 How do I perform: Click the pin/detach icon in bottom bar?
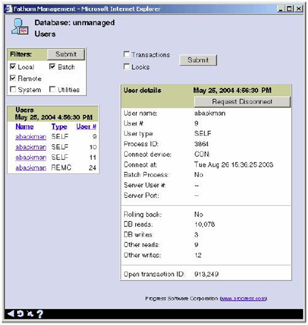click(30, 314)
